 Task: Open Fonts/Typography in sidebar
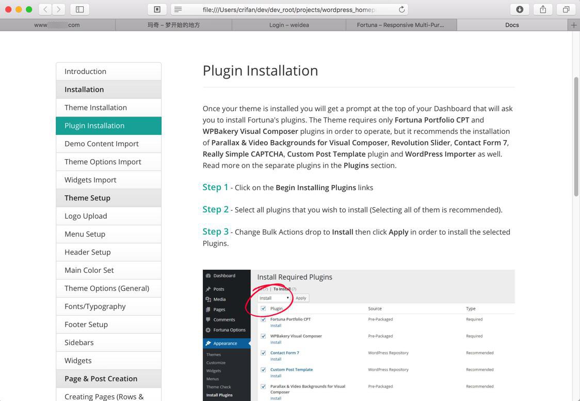coord(108,306)
